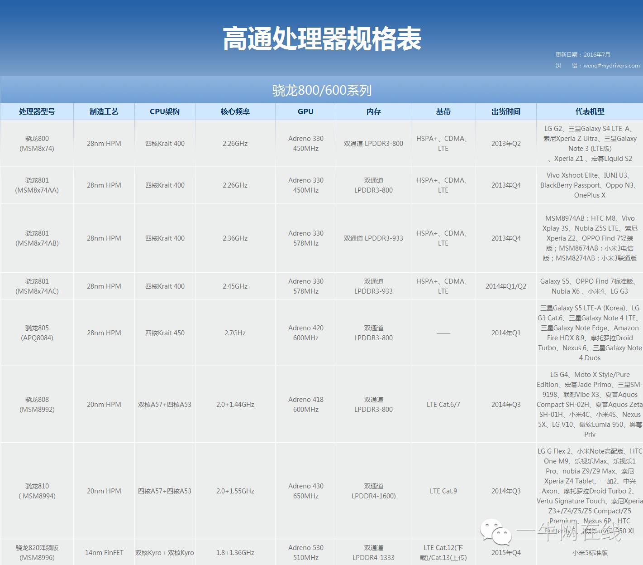Click the 小米5标准版 device cell
The width and height of the screenshot is (643, 565).
pyautogui.click(x=590, y=553)
